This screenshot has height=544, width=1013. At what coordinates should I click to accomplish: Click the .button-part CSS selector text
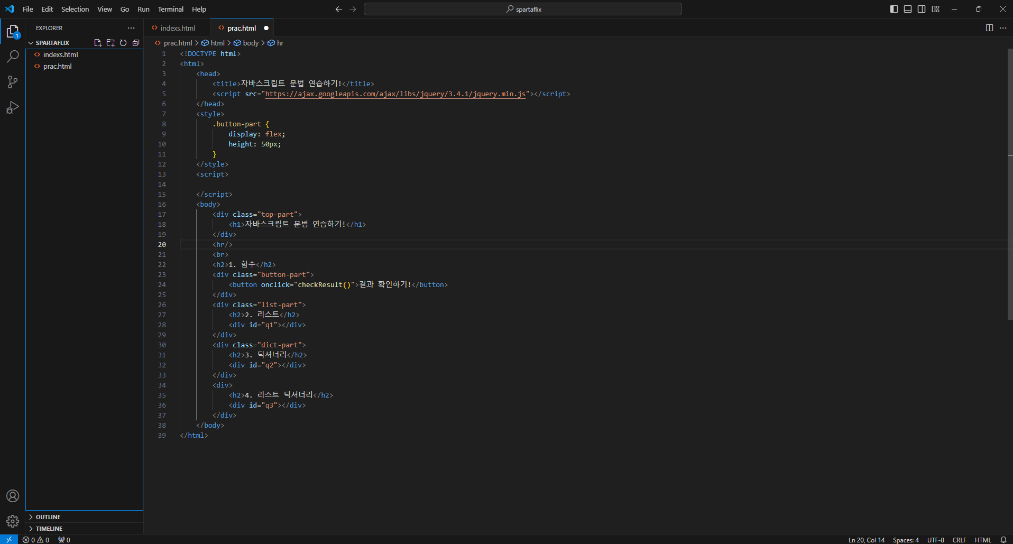pyautogui.click(x=237, y=124)
